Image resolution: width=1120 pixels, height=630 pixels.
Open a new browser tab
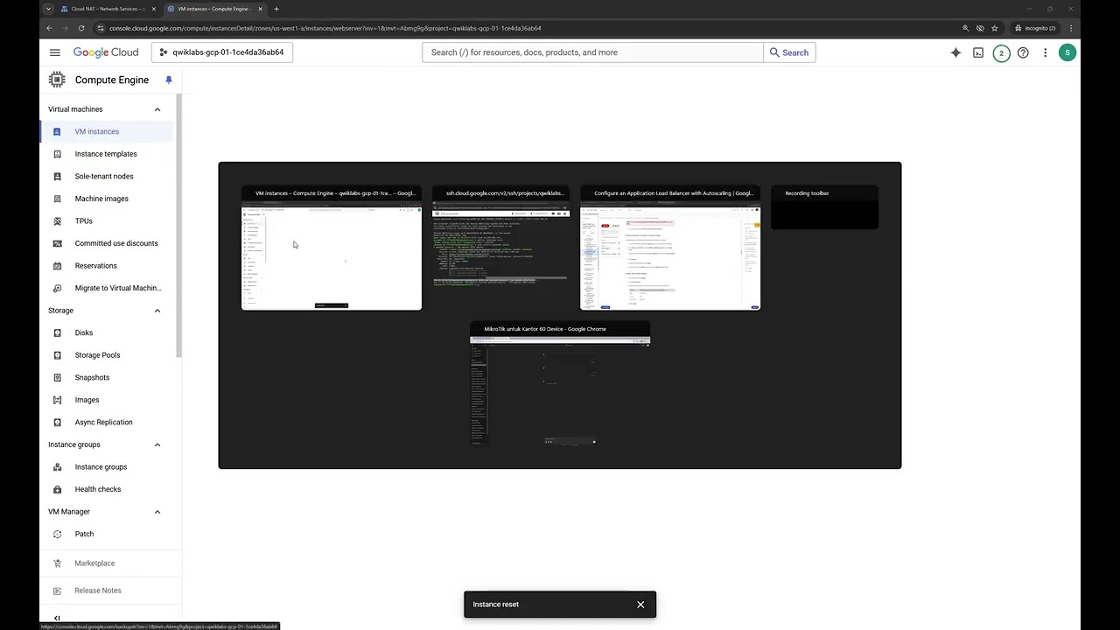(276, 9)
